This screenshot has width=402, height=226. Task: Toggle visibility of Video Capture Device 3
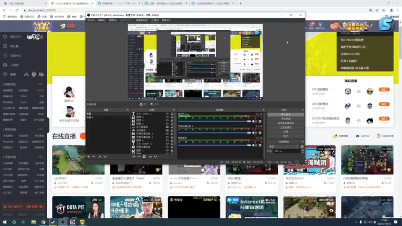click(167, 137)
